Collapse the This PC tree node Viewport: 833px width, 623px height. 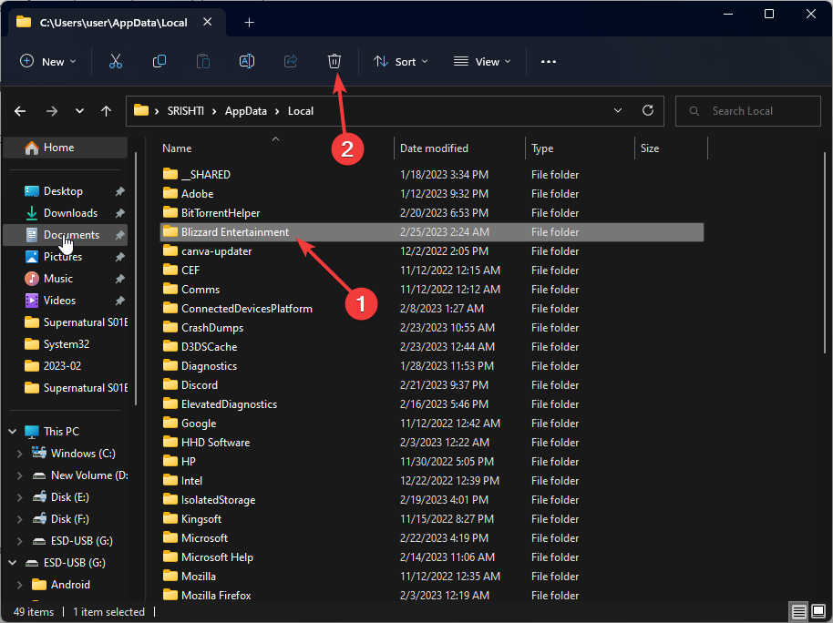(x=12, y=432)
